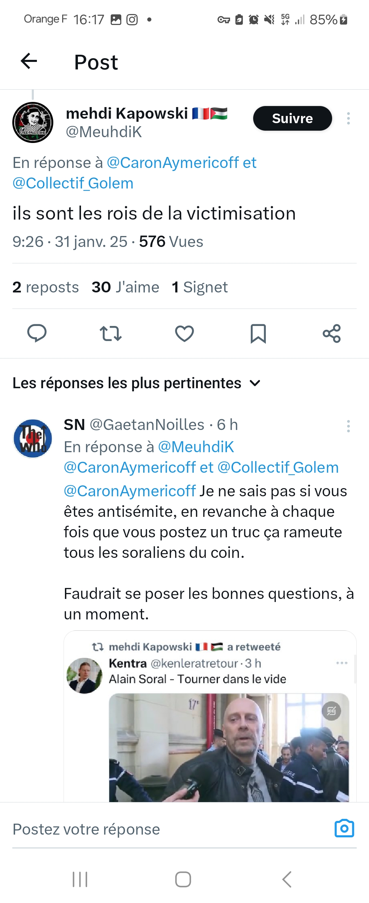
Task: Open the more options on SN's reply
Action: click(348, 426)
